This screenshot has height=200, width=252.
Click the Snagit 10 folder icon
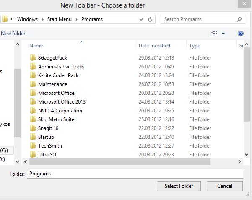(33, 128)
